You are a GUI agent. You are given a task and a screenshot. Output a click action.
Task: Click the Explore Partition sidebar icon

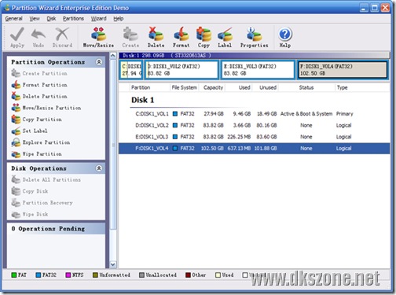click(16, 142)
